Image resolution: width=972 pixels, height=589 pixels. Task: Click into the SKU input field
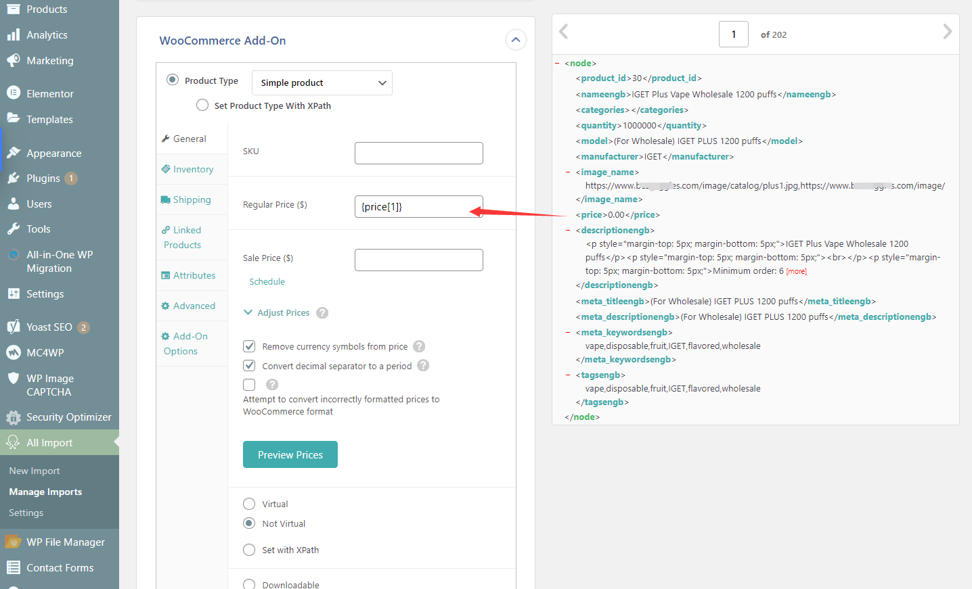[x=419, y=153]
